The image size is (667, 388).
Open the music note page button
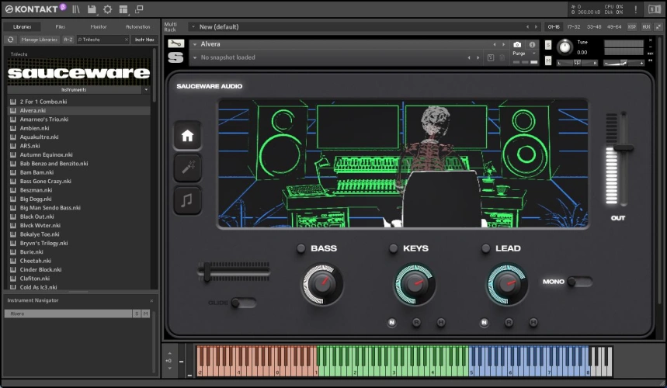[x=187, y=200]
